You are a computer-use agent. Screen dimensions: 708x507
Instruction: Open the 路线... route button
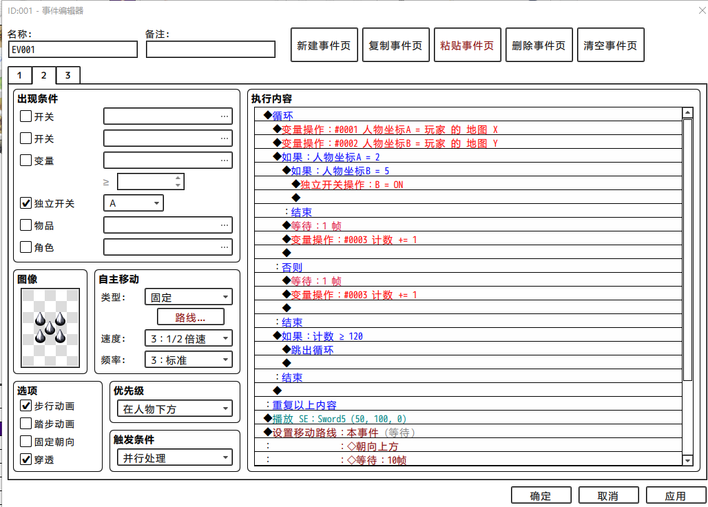pos(191,317)
